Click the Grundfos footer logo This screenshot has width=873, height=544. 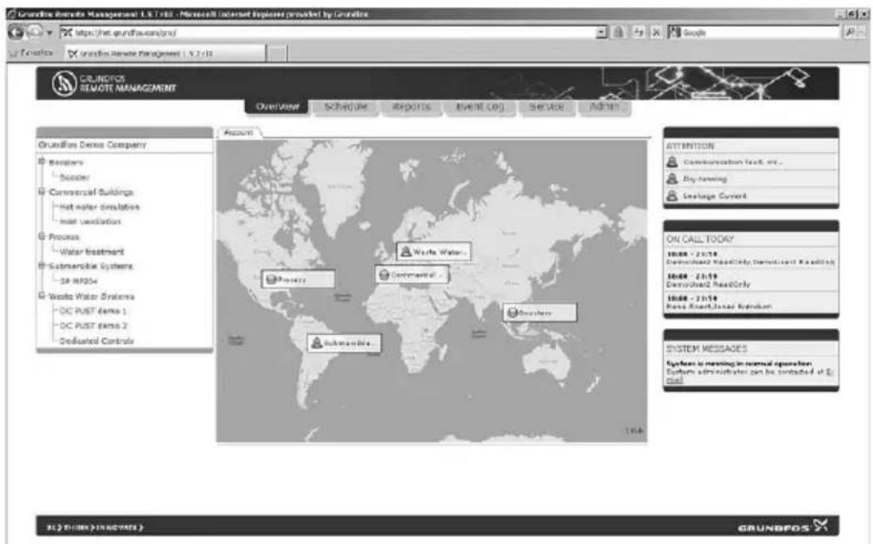(782, 527)
